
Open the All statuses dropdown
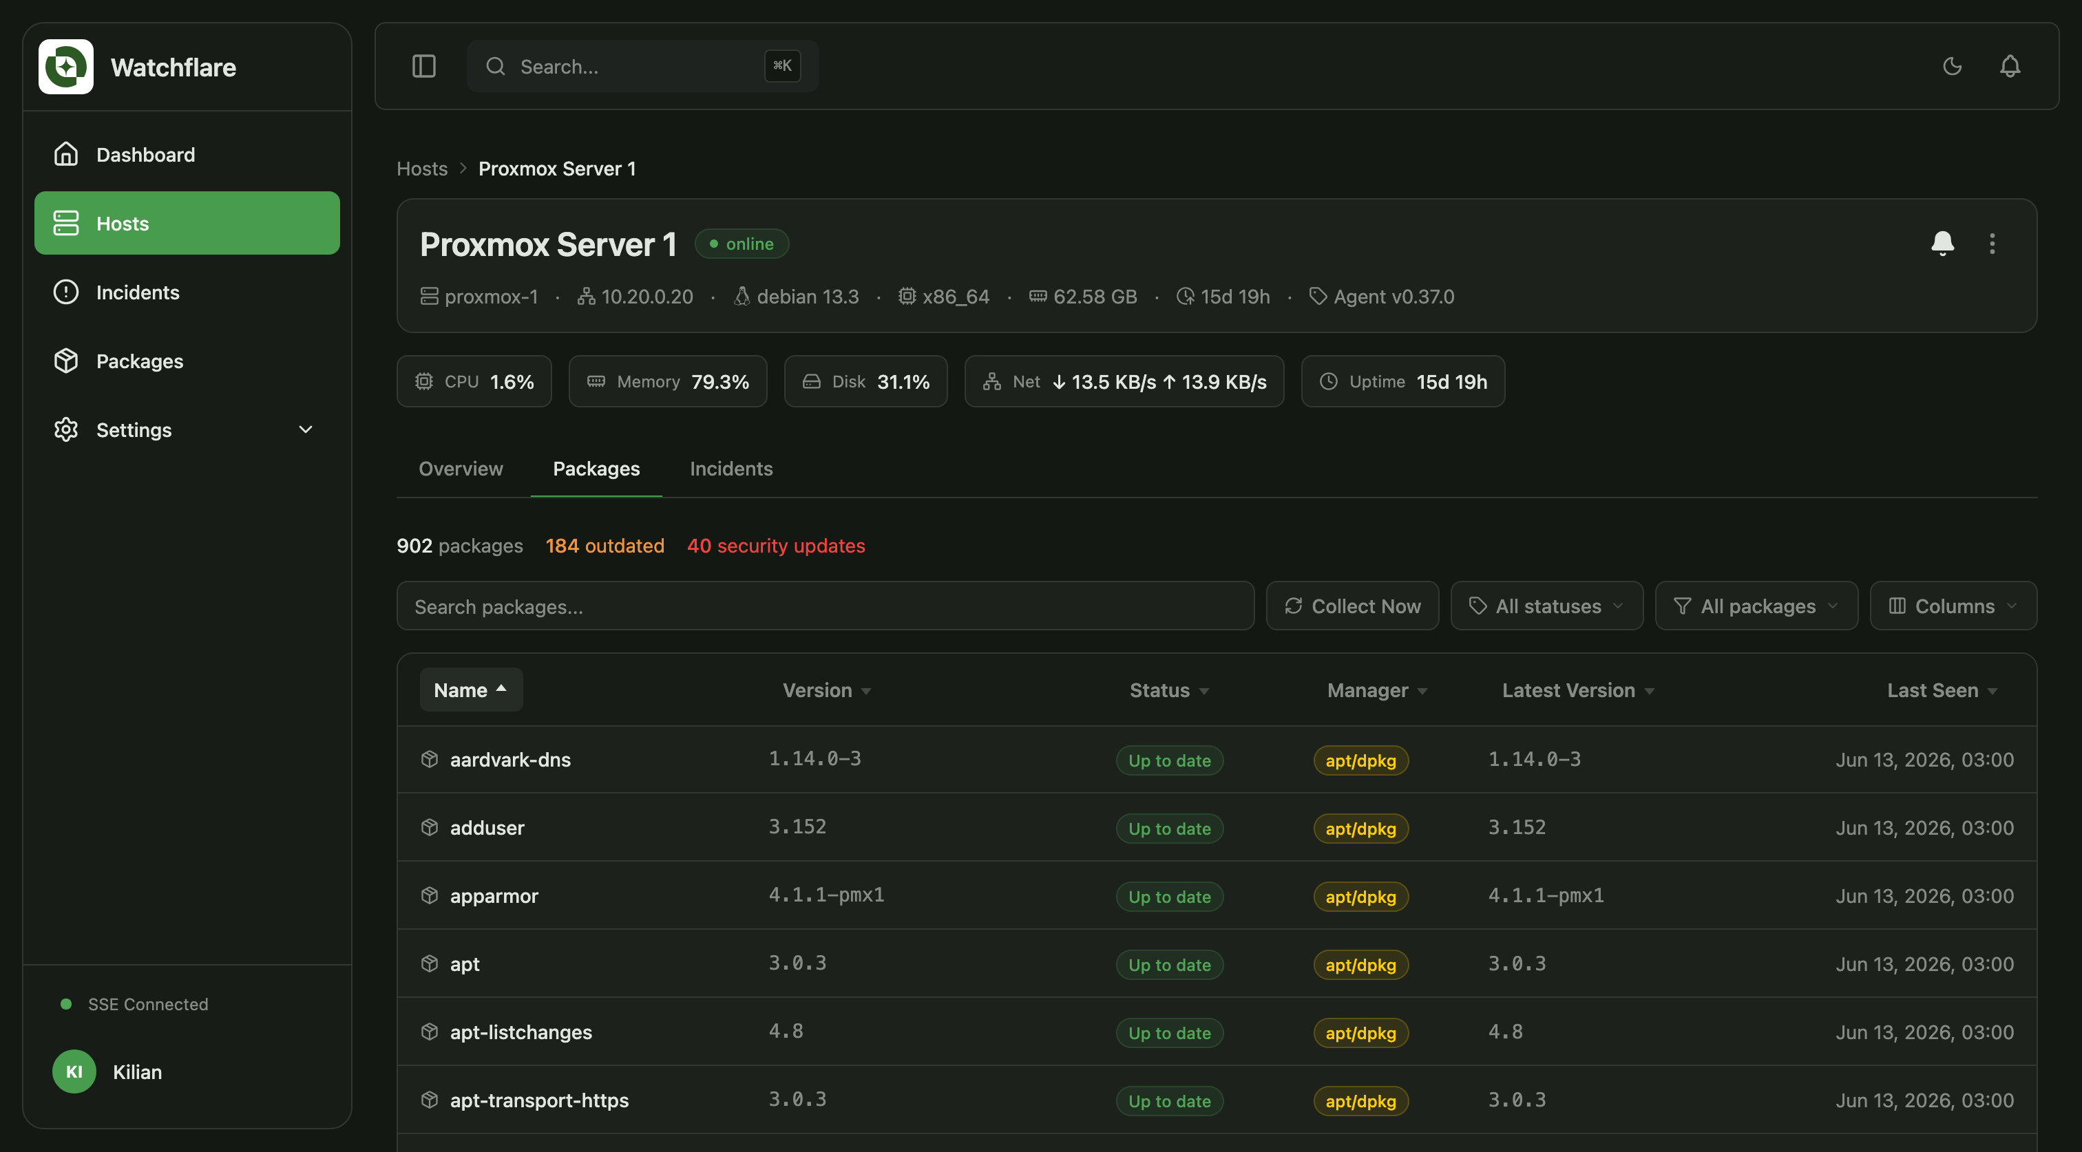tap(1547, 606)
